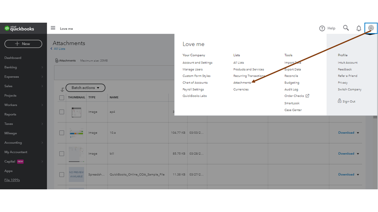Click the QuickBooks logo

[x=19, y=28]
